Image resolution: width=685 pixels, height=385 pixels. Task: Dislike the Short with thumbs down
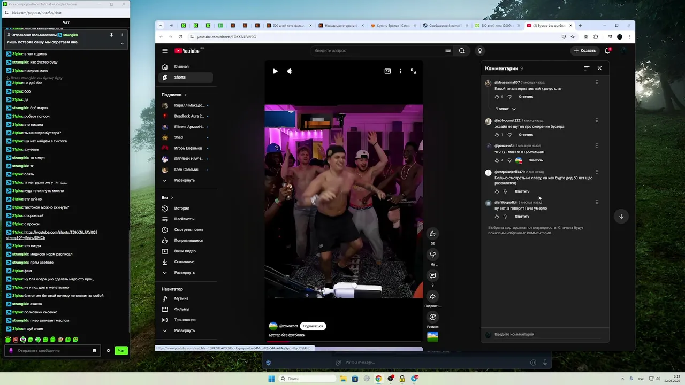coord(432,255)
